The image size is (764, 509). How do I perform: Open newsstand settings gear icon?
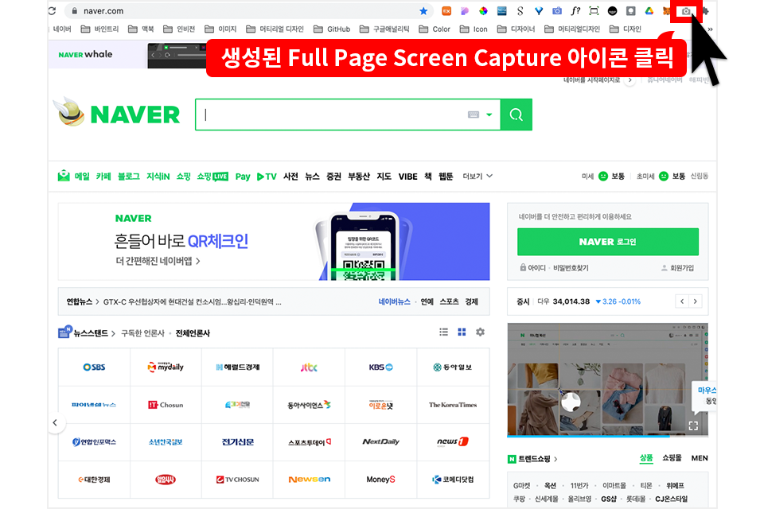480,332
